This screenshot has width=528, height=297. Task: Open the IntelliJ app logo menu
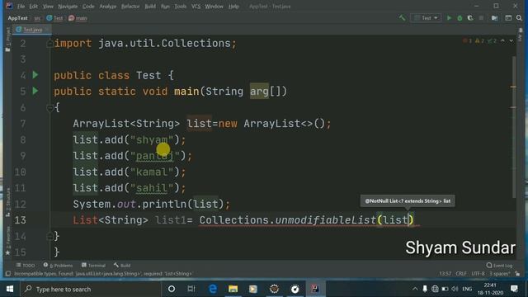pyautogui.click(x=9, y=6)
